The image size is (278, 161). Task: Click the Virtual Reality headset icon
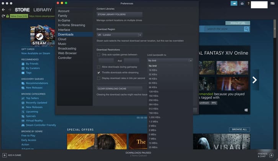coord(23,121)
